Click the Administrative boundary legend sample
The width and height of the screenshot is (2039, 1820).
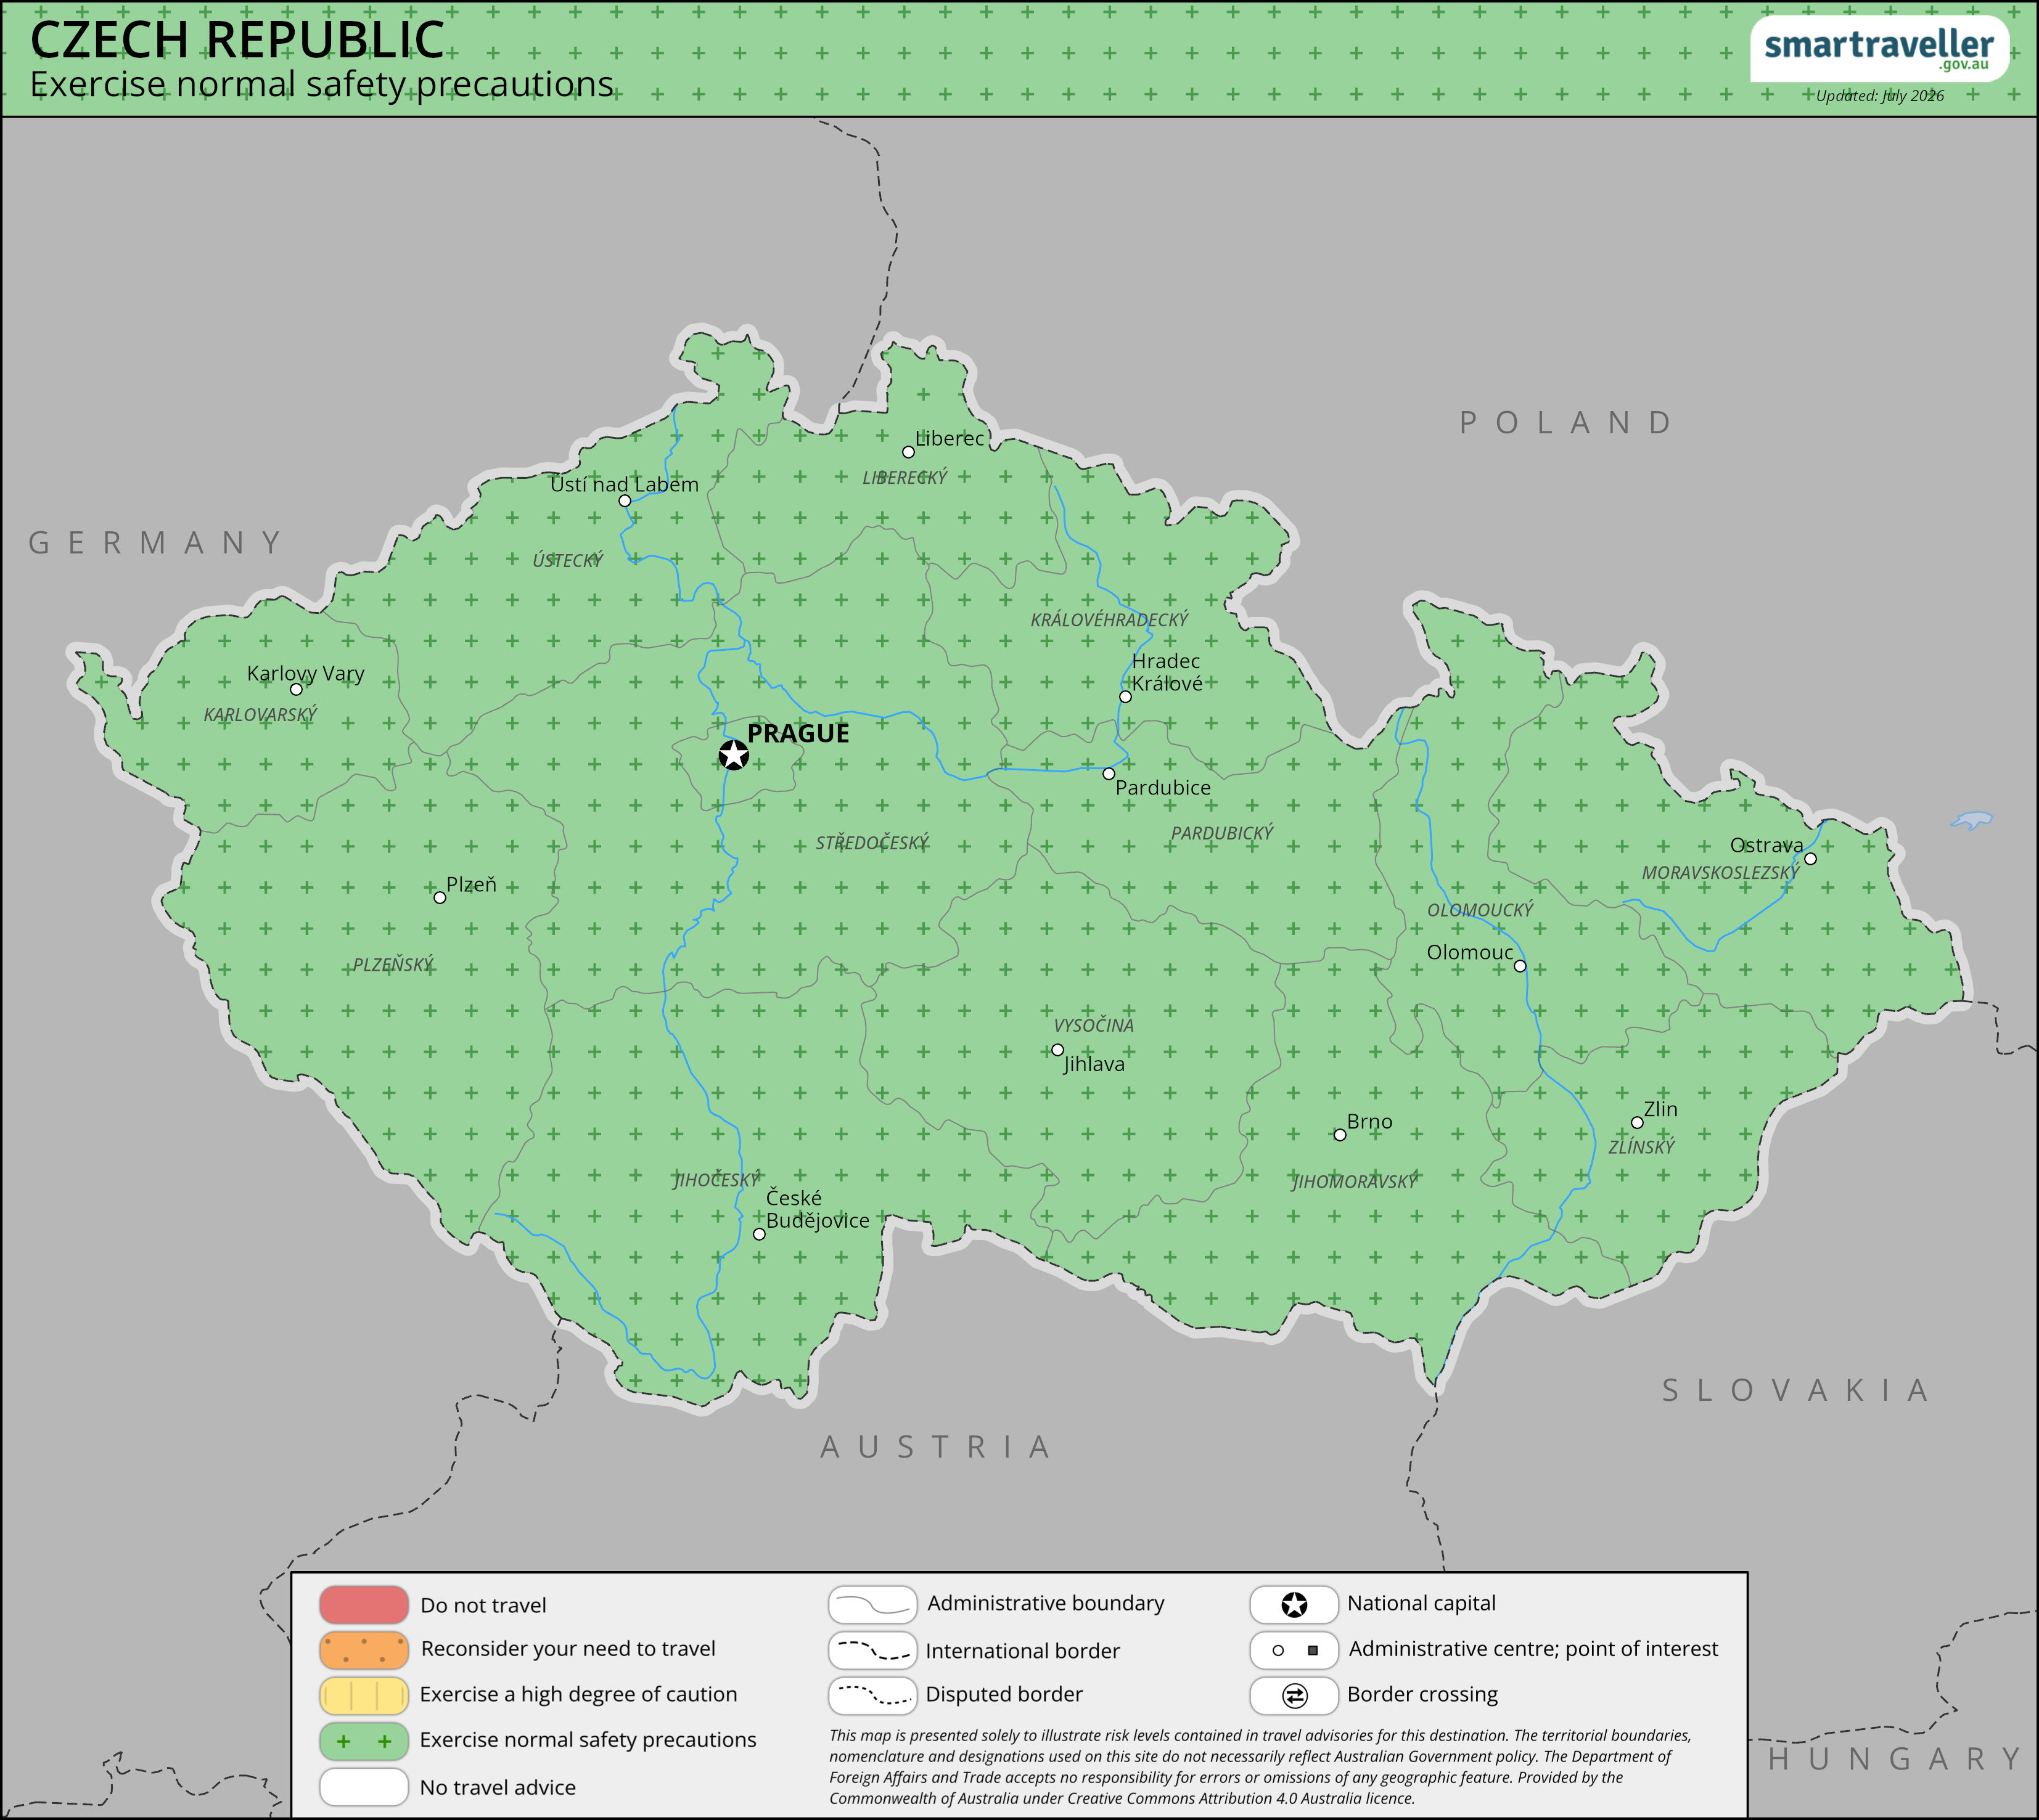click(x=872, y=1605)
